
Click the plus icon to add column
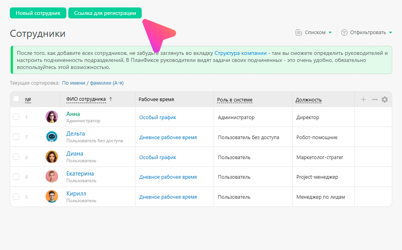click(x=364, y=100)
